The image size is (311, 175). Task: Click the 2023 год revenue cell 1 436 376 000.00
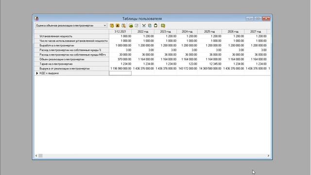(x=165, y=69)
